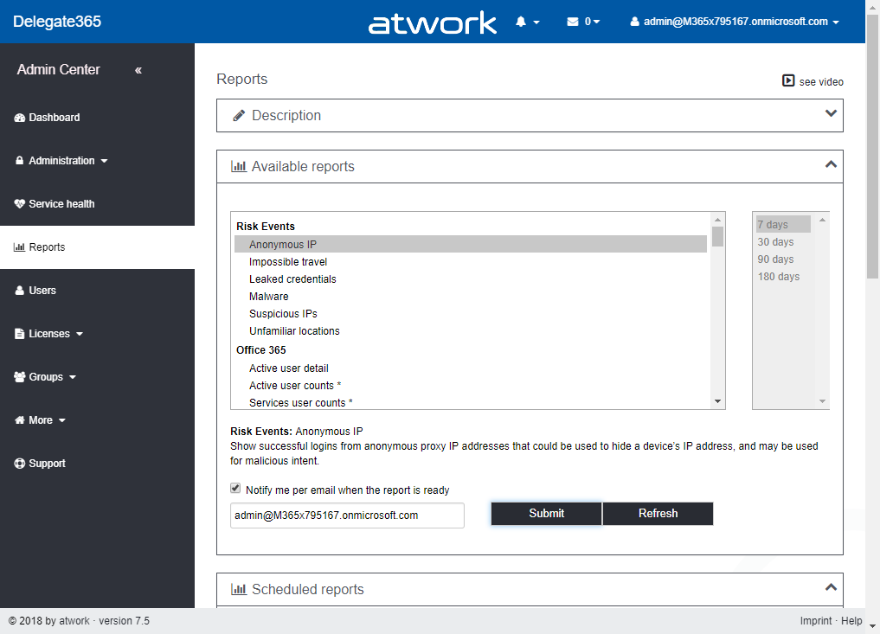This screenshot has width=880, height=634.
Task: Click the notification bell icon
Action: click(x=521, y=22)
